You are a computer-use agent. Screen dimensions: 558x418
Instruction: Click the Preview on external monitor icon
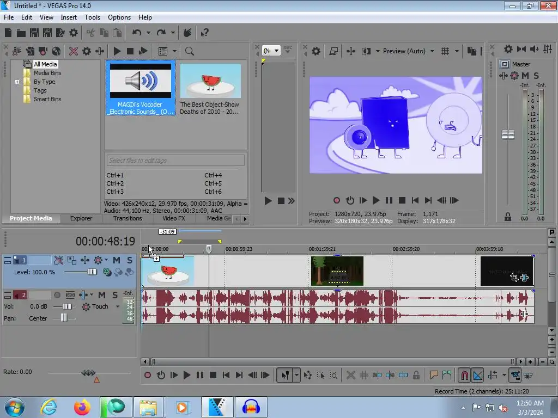333,51
